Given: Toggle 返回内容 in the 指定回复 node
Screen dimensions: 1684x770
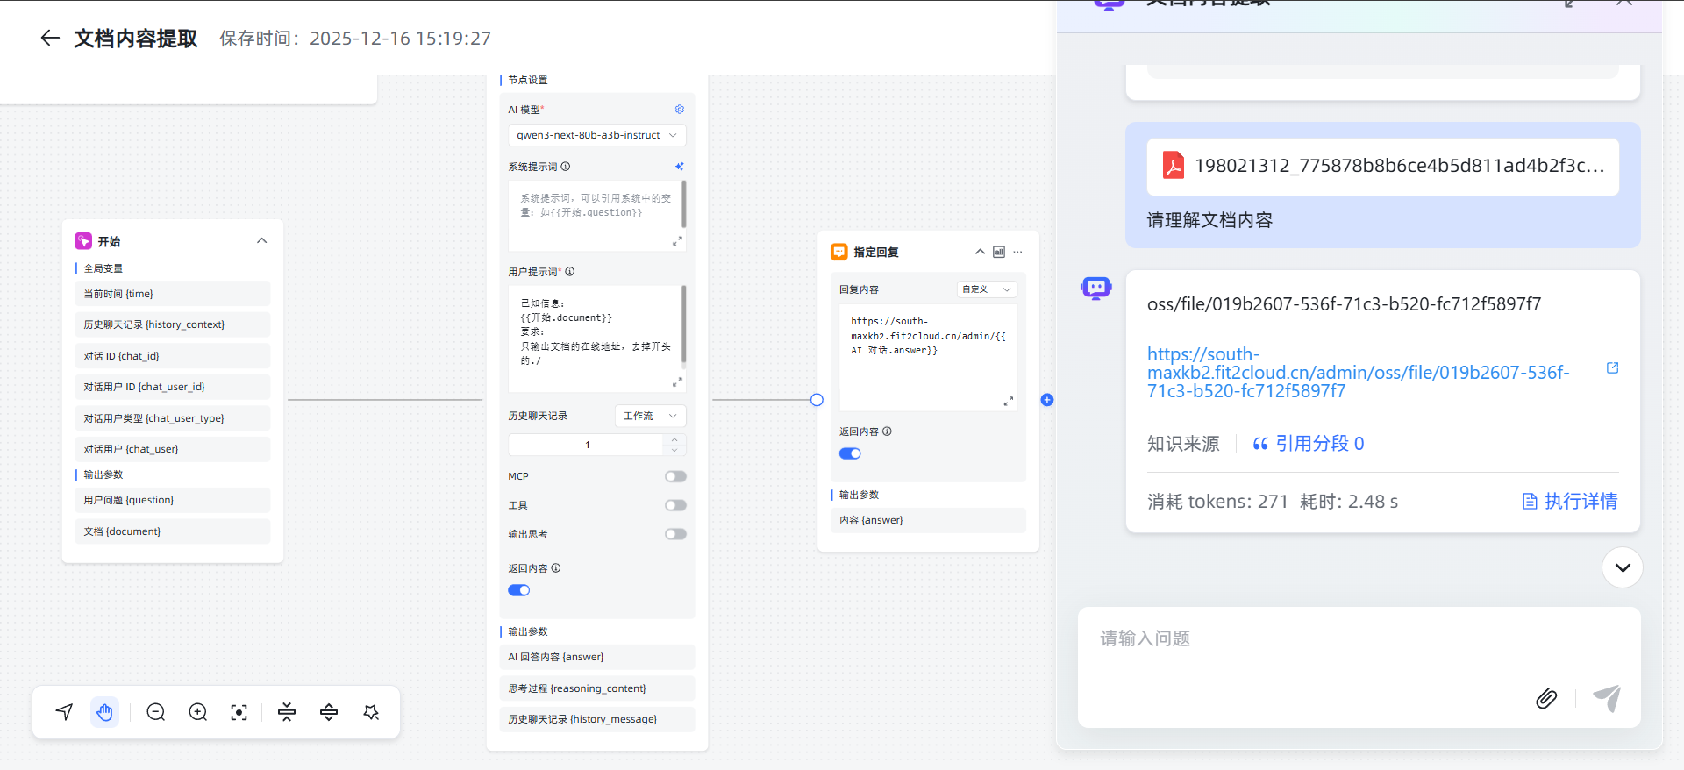Looking at the screenshot, I should pos(850,453).
